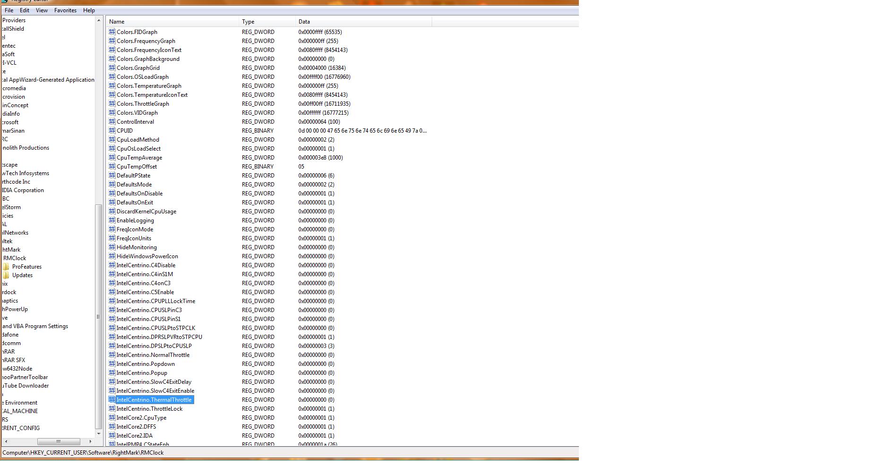This screenshot has height=465, width=878.
Task: Click the icon beside Colors.GraphBackground
Action: (x=112, y=59)
